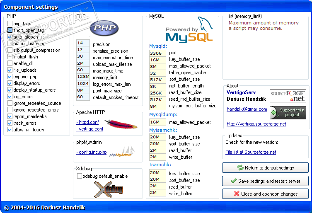The image size is (312, 213).
Task: Click the read_rnd_buffer_size field
Action: pos(157,99)
